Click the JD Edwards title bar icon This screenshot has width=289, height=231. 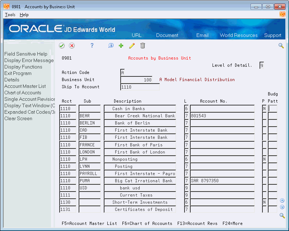point(6,6)
